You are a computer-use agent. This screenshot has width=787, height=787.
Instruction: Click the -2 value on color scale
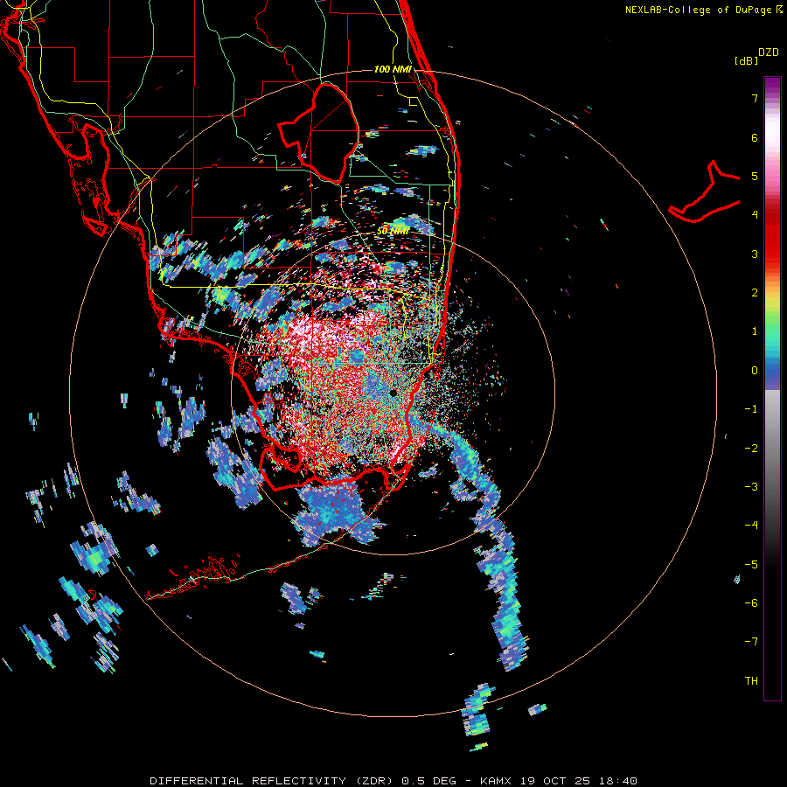point(751,449)
